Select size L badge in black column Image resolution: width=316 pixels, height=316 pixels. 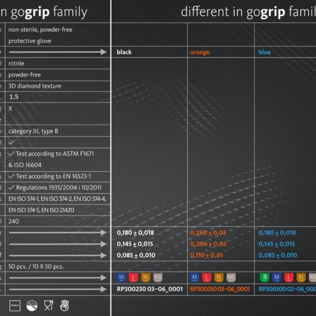coord(133,278)
